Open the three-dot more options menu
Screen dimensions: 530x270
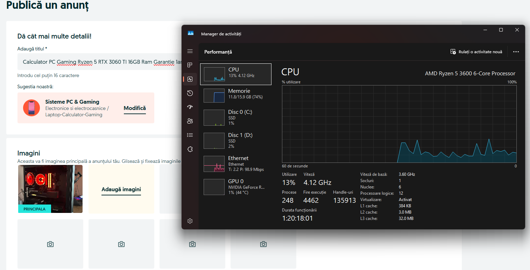click(x=516, y=52)
